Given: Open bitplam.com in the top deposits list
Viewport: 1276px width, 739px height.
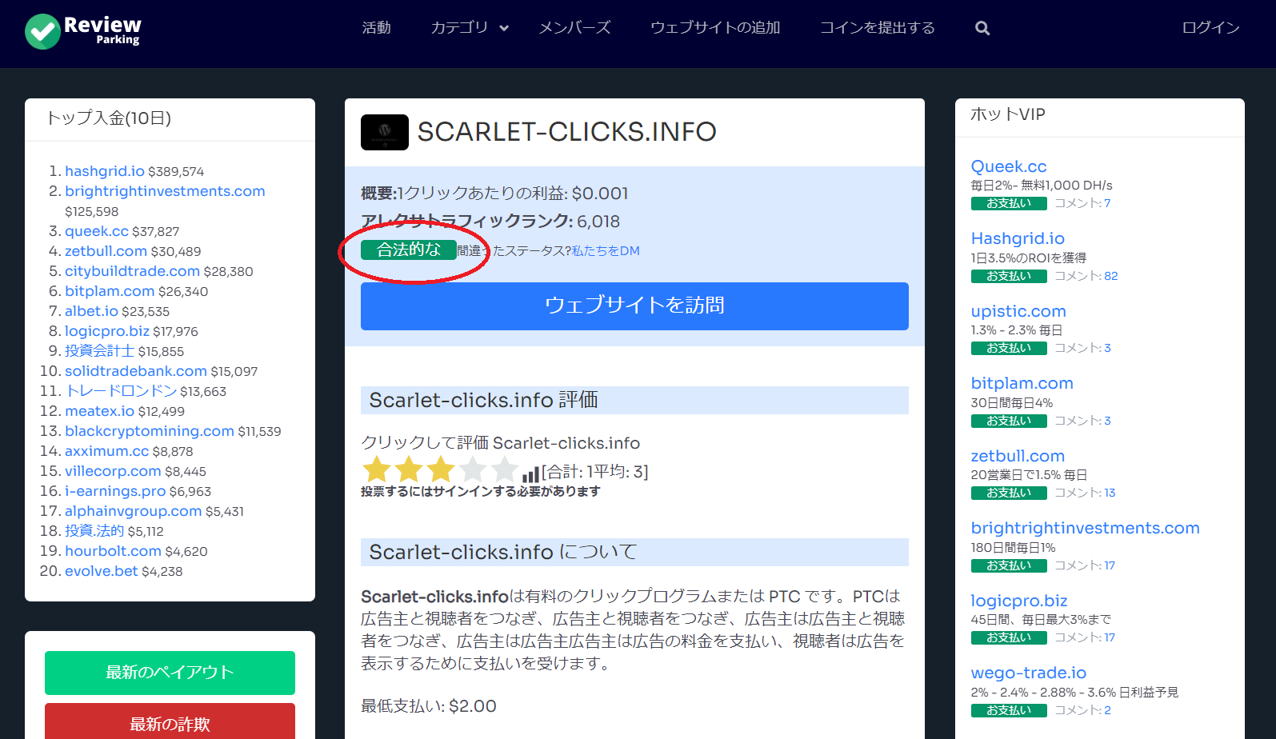Looking at the screenshot, I should pos(110,291).
